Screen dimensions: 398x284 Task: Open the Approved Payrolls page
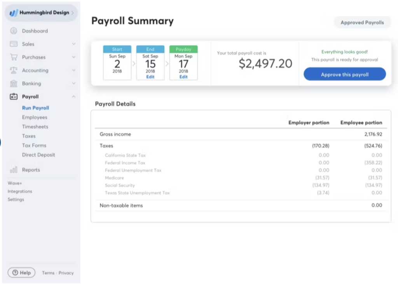362,22
